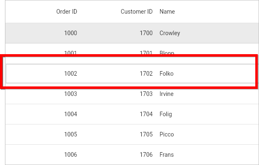Select the Folko name cell
This screenshot has height=165, width=259.
pyautogui.click(x=166, y=74)
